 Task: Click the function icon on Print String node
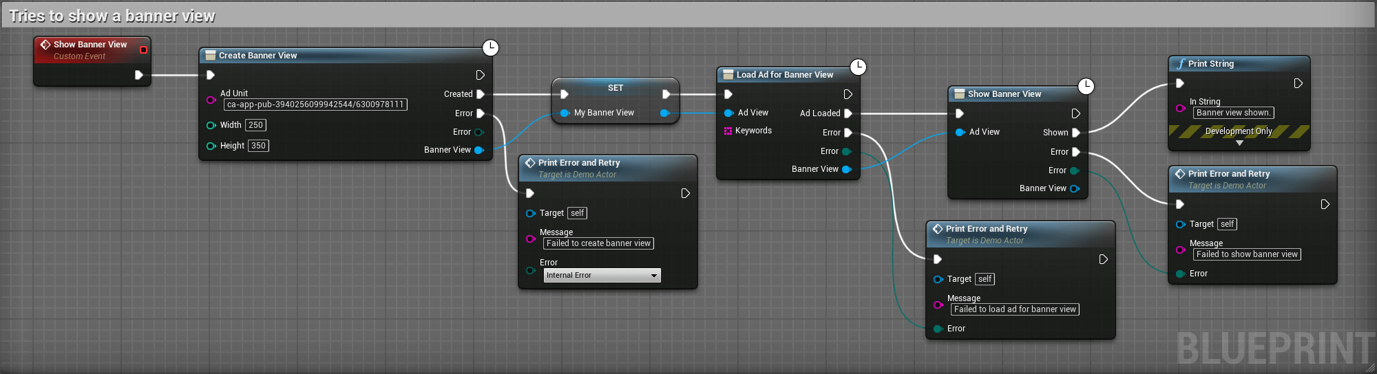tap(1181, 64)
